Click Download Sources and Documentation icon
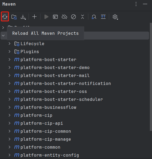 pyautogui.click(x=23, y=17)
